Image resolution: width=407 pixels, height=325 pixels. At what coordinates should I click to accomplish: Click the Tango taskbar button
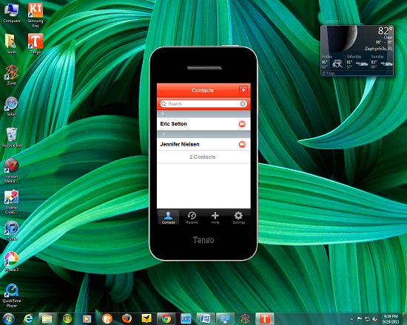click(264, 318)
